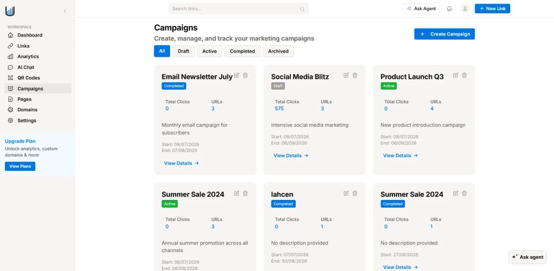
Task: Edit the Social Media Blitz campaign
Action: [346, 75]
